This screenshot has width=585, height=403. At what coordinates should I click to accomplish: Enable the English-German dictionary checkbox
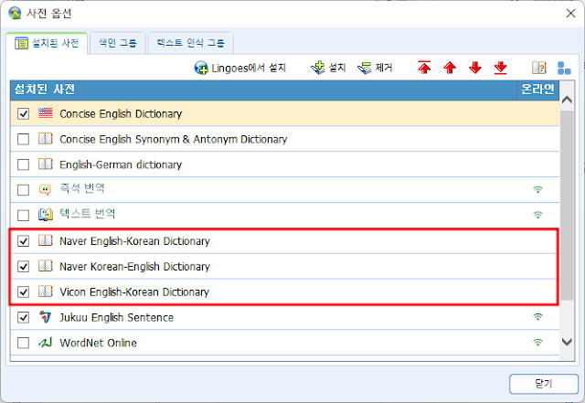pos(23,164)
